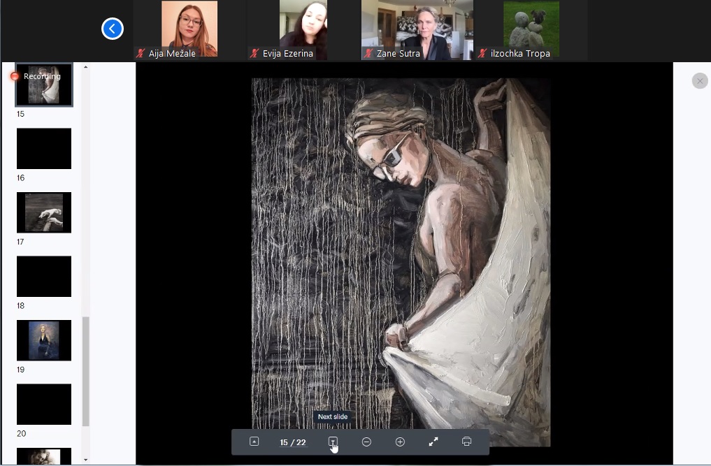The image size is (711, 466).
Task: Click the thumbnail panel scroll down arrow
Action: click(86, 460)
